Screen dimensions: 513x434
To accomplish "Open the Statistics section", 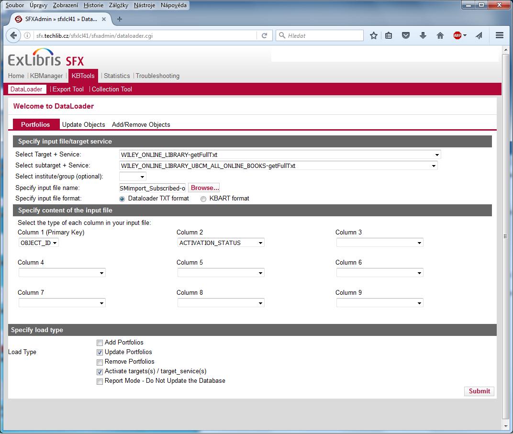I will coord(117,76).
